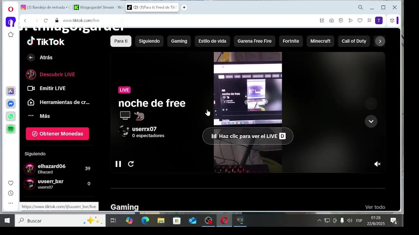The width and height of the screenshot is (419, 235).
Task: Click userrx07 streamer name
Action: point(144,129)
